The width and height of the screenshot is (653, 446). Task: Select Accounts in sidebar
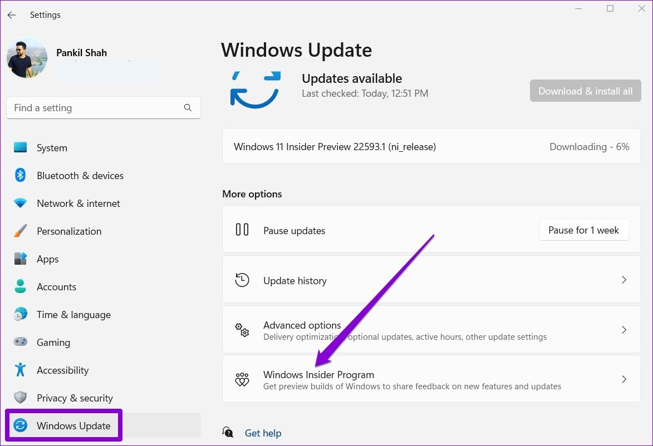pyautogui.click(x=104, y=286)
